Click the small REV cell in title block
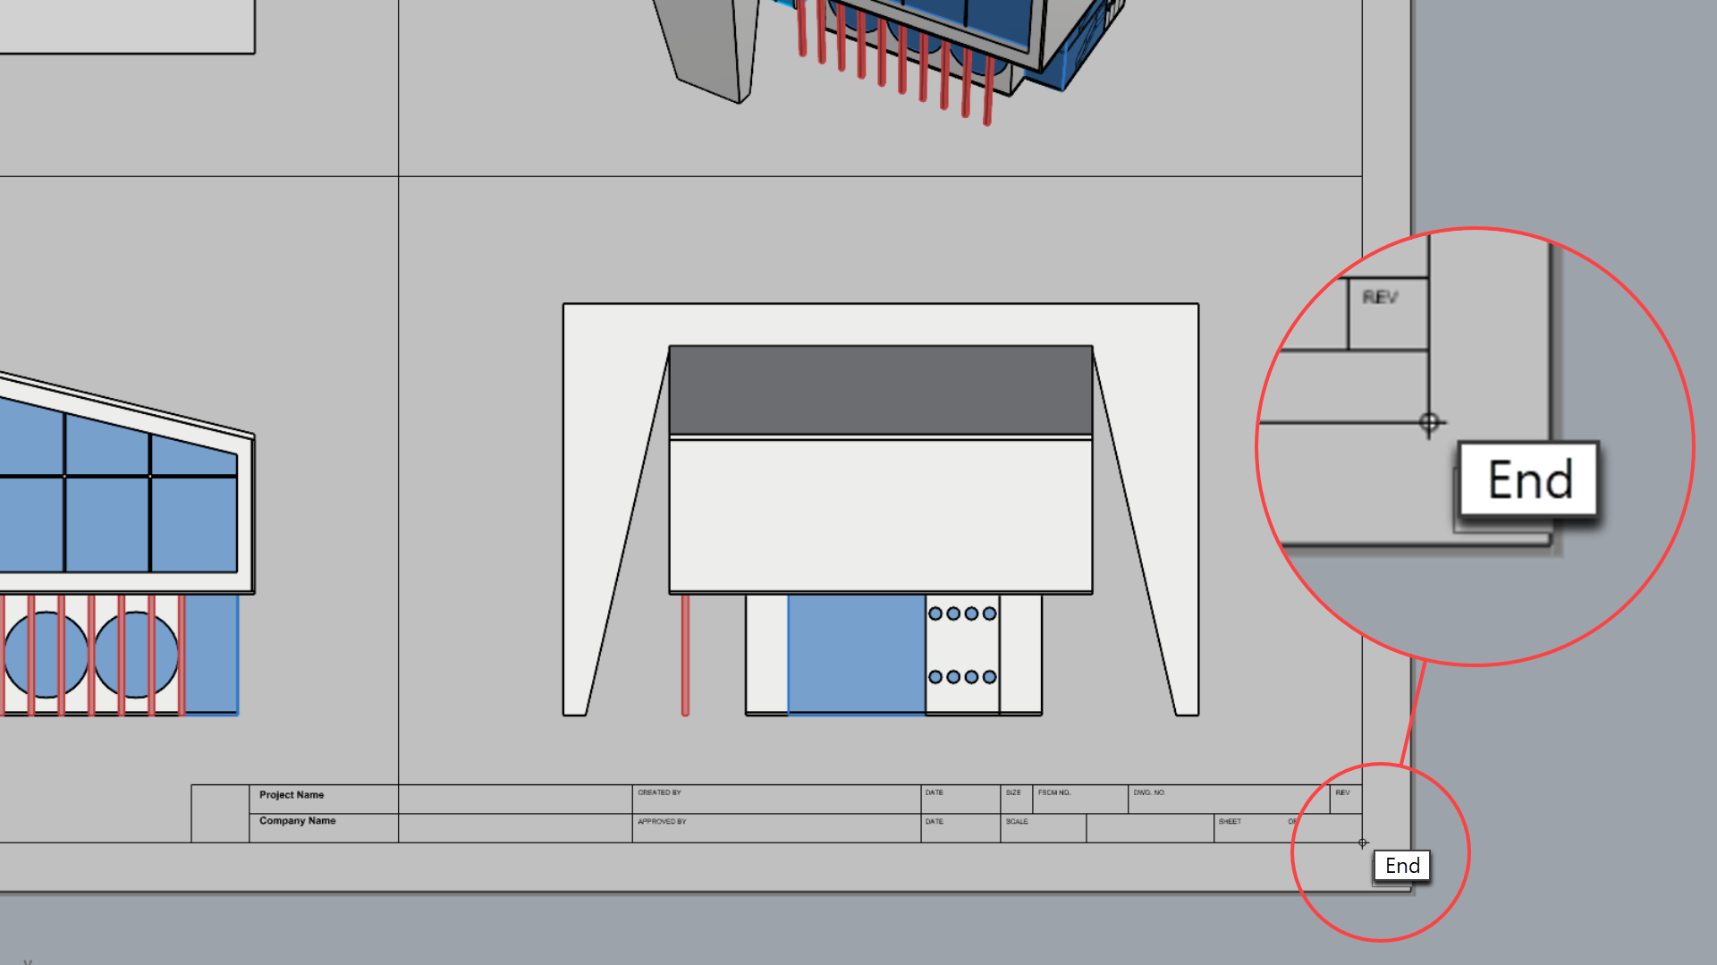The image size is (1717, 965). coord(1345,799)
